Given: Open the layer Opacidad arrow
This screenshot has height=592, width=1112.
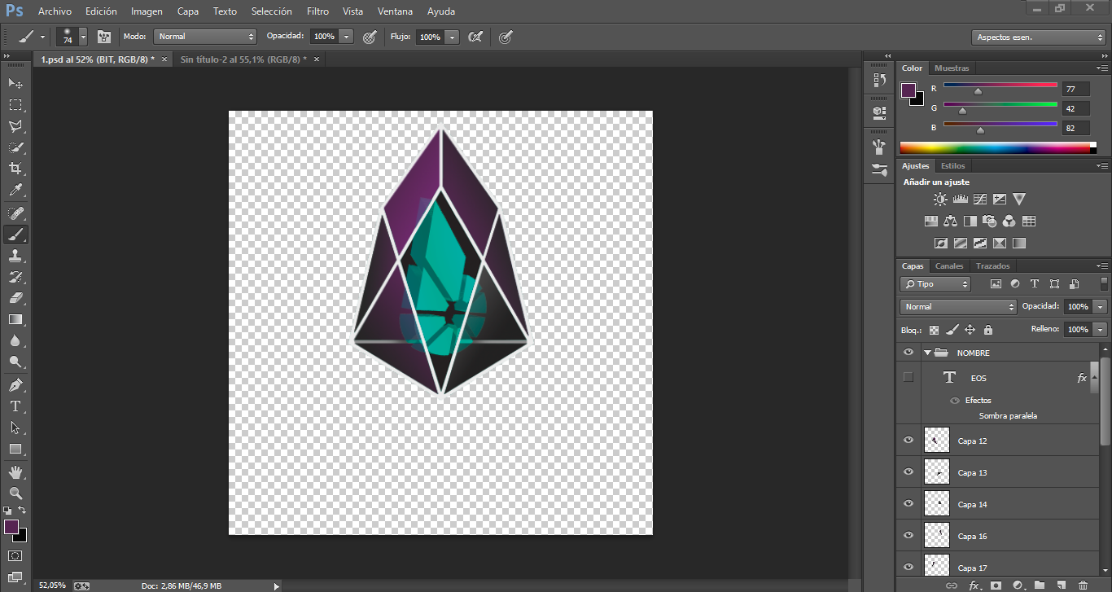Looking at the screenshot, I should [x=1101, y=307].
